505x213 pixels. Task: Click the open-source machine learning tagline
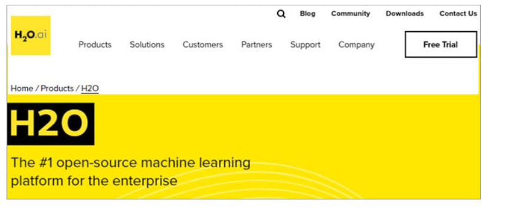tap(130, 163)
